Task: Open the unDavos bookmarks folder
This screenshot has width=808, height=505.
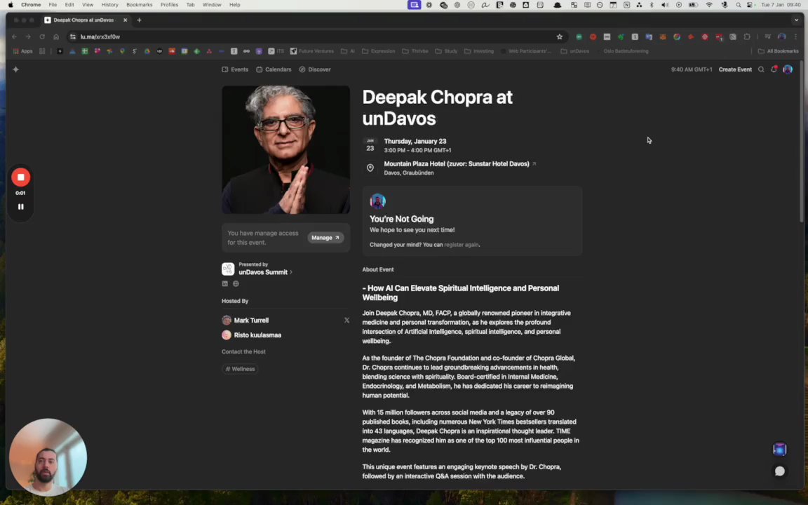Action: [x=574, y=51]
